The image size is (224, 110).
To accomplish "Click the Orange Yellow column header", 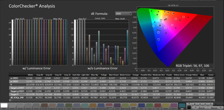I will pos(192,75).
